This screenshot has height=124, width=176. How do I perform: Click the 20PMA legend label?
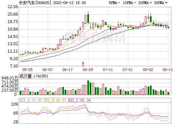[x=144, y=3]
